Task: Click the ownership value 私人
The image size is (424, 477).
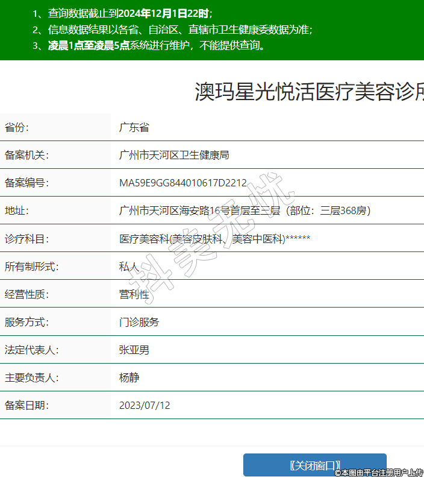Action: tap(129, 267)
